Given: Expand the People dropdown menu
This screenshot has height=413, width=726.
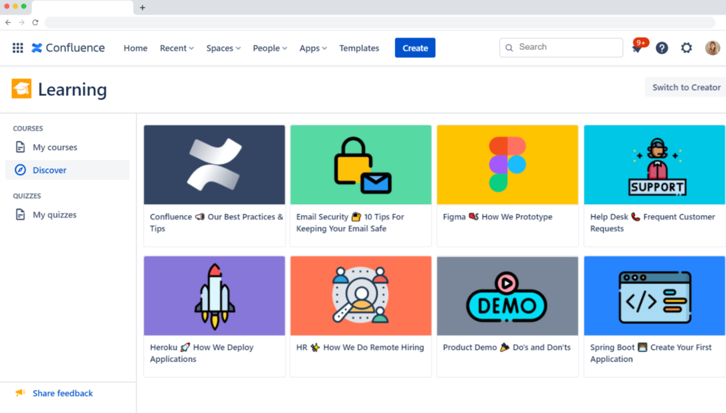Looking at the screenshot, I should click(270, 48).
